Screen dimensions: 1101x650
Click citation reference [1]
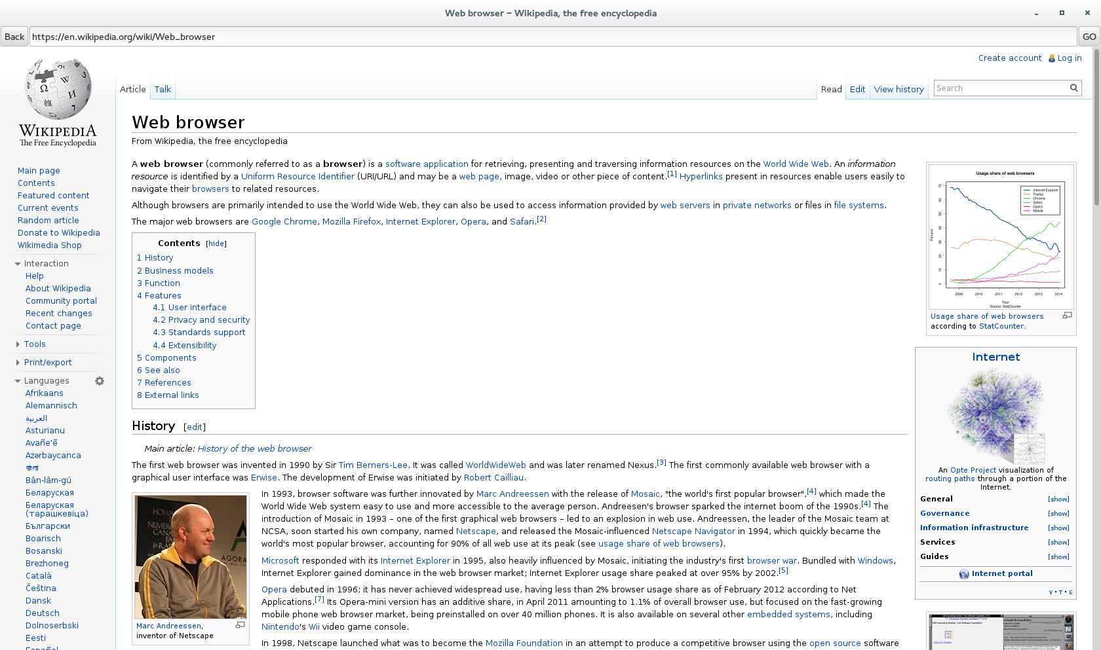tap(672, 174)
